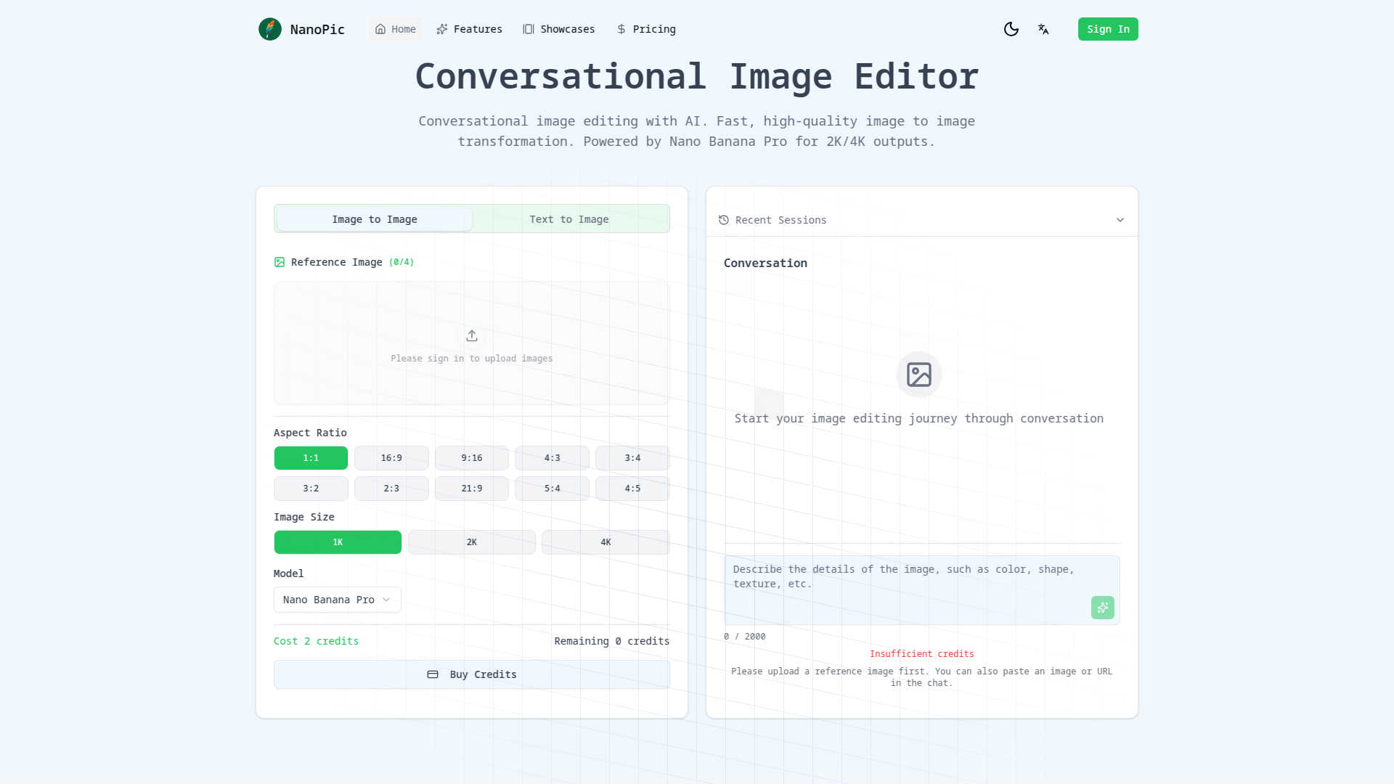Switch to the Text to Image tab
The height and width of the screenshot is (784, 1394).
(x=569, y=219)
